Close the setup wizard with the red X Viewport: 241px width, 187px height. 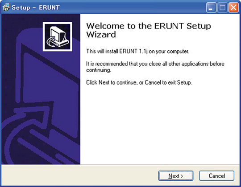tap(233, 8)
